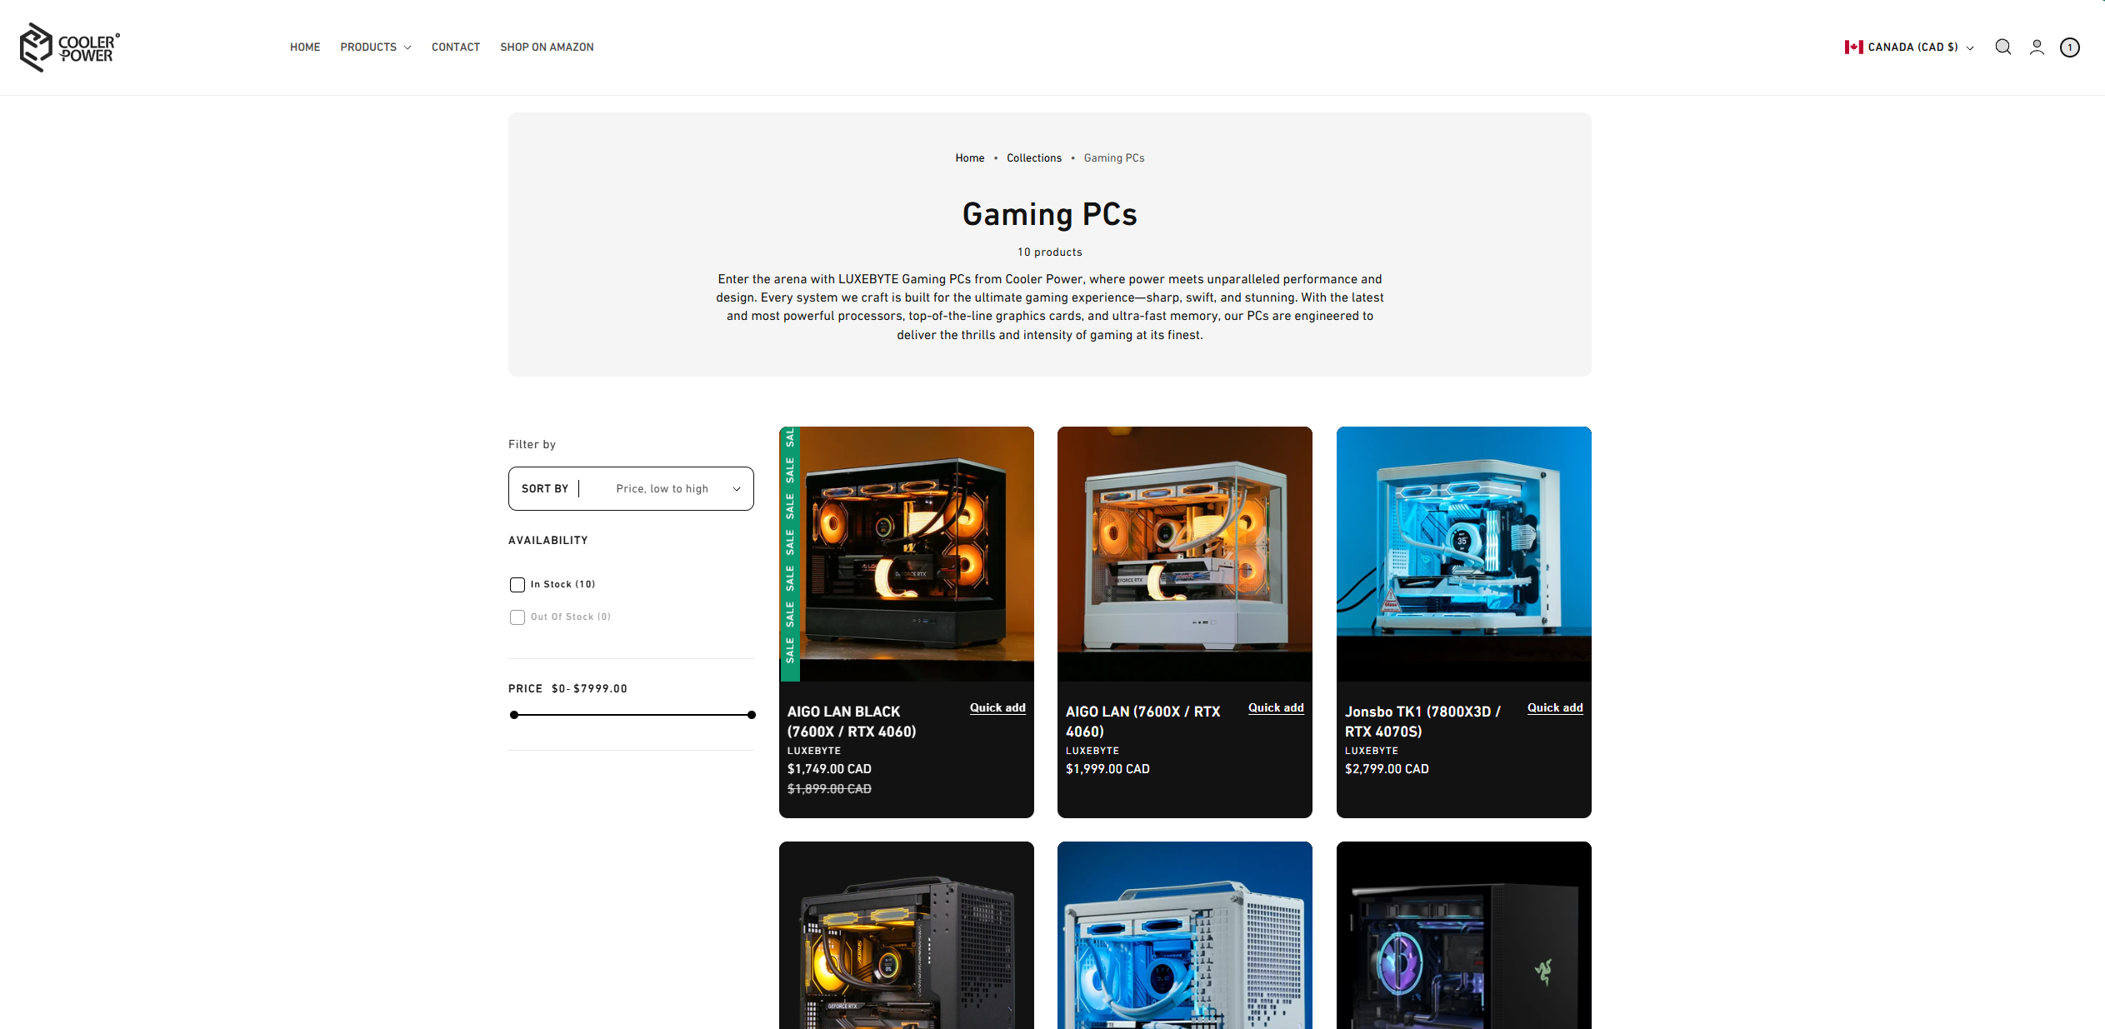Quick add the AIGO LAN BLACK PC
This screenshot has width=2105, height=1029.
997,707
